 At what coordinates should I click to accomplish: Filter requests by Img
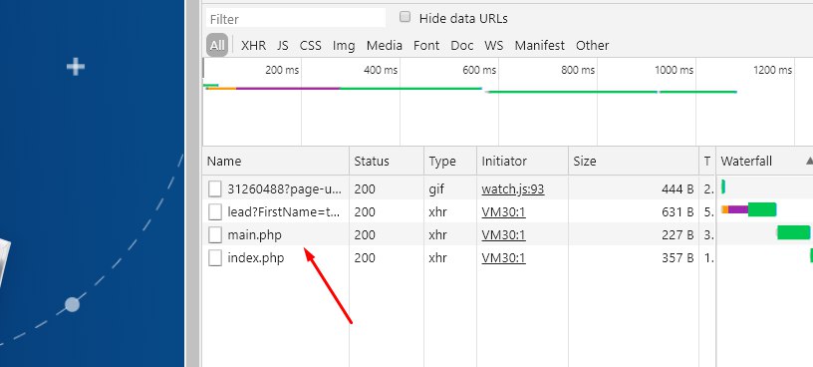[344, 46]
